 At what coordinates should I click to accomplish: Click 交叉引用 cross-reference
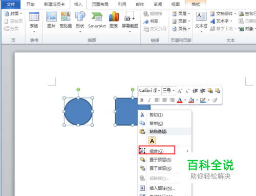(155, 29)
